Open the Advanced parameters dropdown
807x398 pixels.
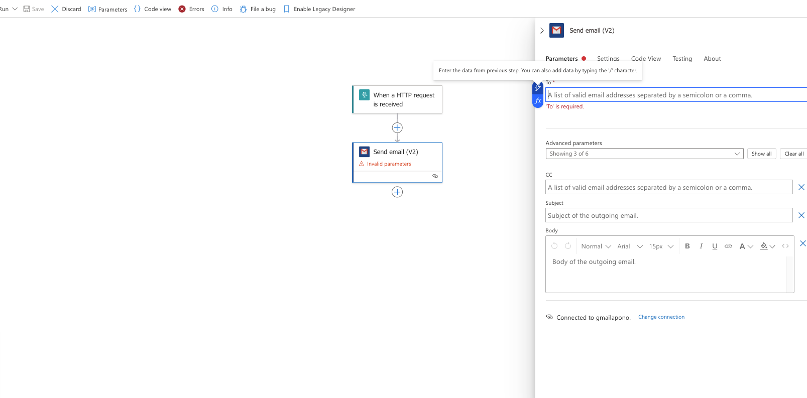pos(644,154)
